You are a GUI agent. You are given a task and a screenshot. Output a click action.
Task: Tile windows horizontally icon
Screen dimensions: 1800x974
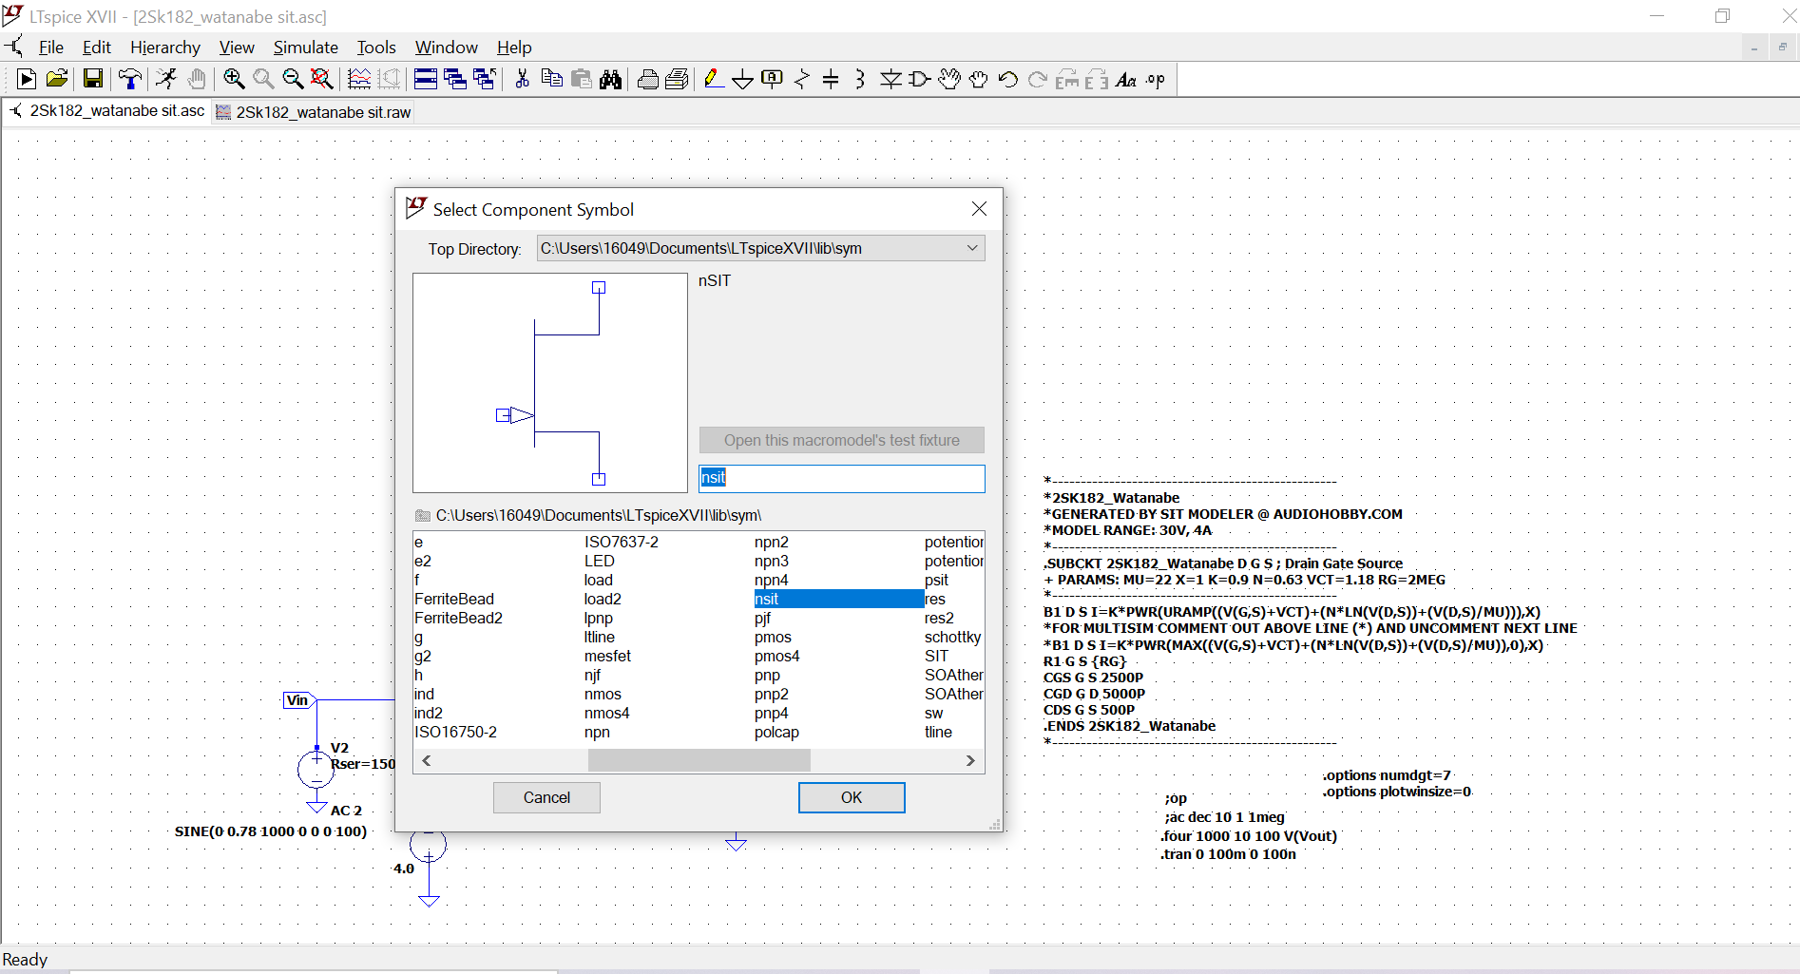pyautogui.click(x=426, y=80)
